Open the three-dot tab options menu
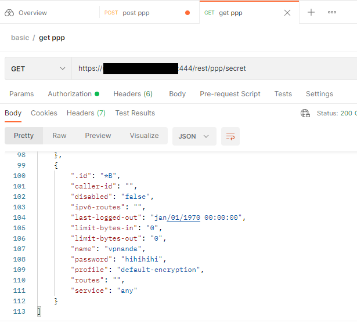This screenshot has height=323, width=357. pos(331,12)
